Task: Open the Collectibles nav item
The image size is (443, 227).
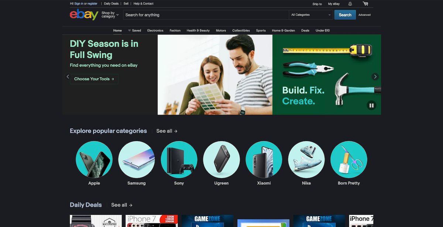Action: (241, 31)
